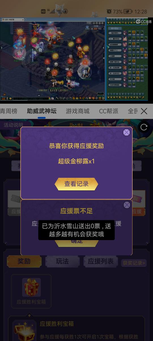Image resolution: width=153 pixels, height=341 pixels.
Task: Open the 青周榜 tab
Action: coord(8,111)
